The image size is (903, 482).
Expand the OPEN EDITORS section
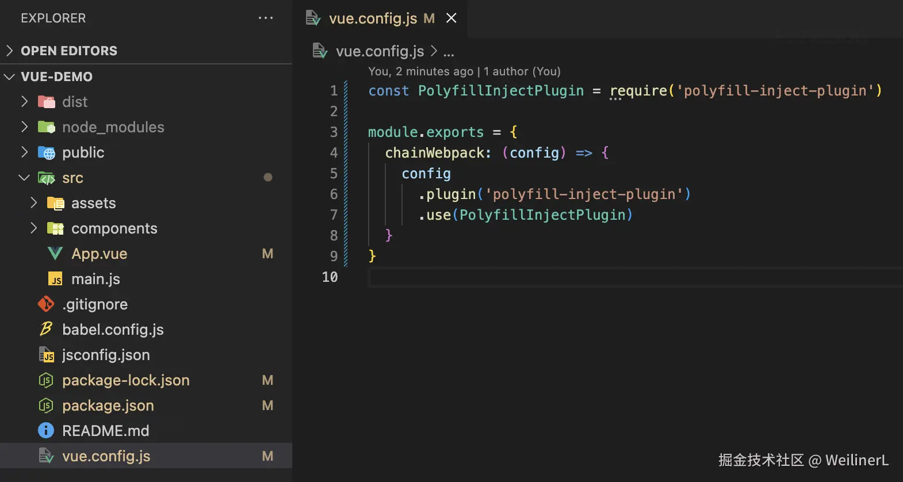(9, 51)
